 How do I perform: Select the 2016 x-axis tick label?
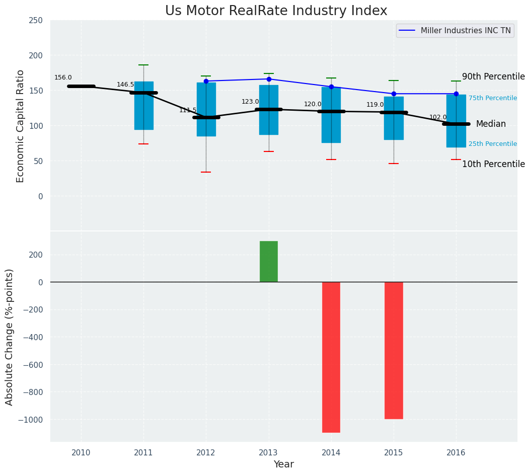(456, 453)
